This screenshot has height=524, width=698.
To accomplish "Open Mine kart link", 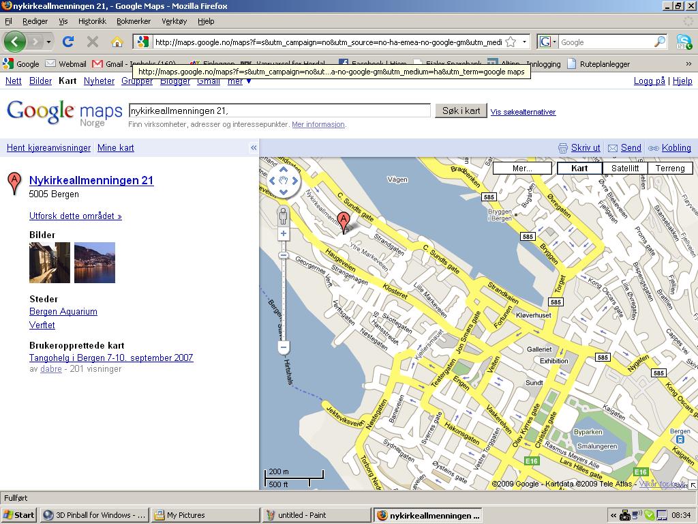I will (116, 148).
